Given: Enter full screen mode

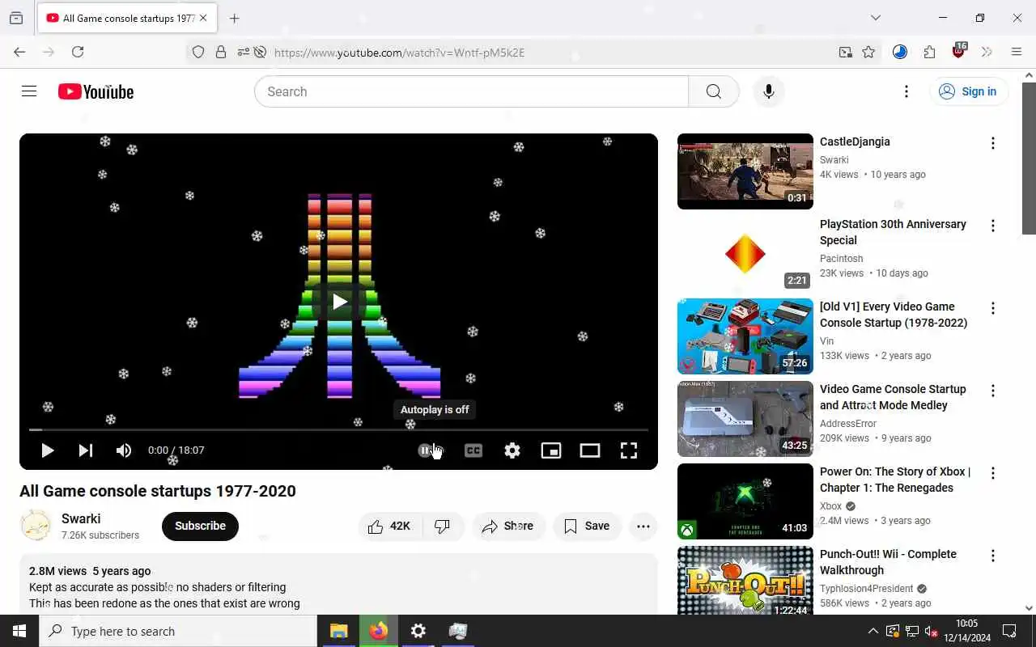Looking at the screenshot, I should pyautogui.click(x=629, y=450).
